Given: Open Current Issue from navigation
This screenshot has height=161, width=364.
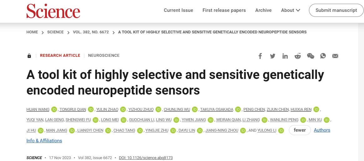Looking at the screenshot, I should click(178, 10).
